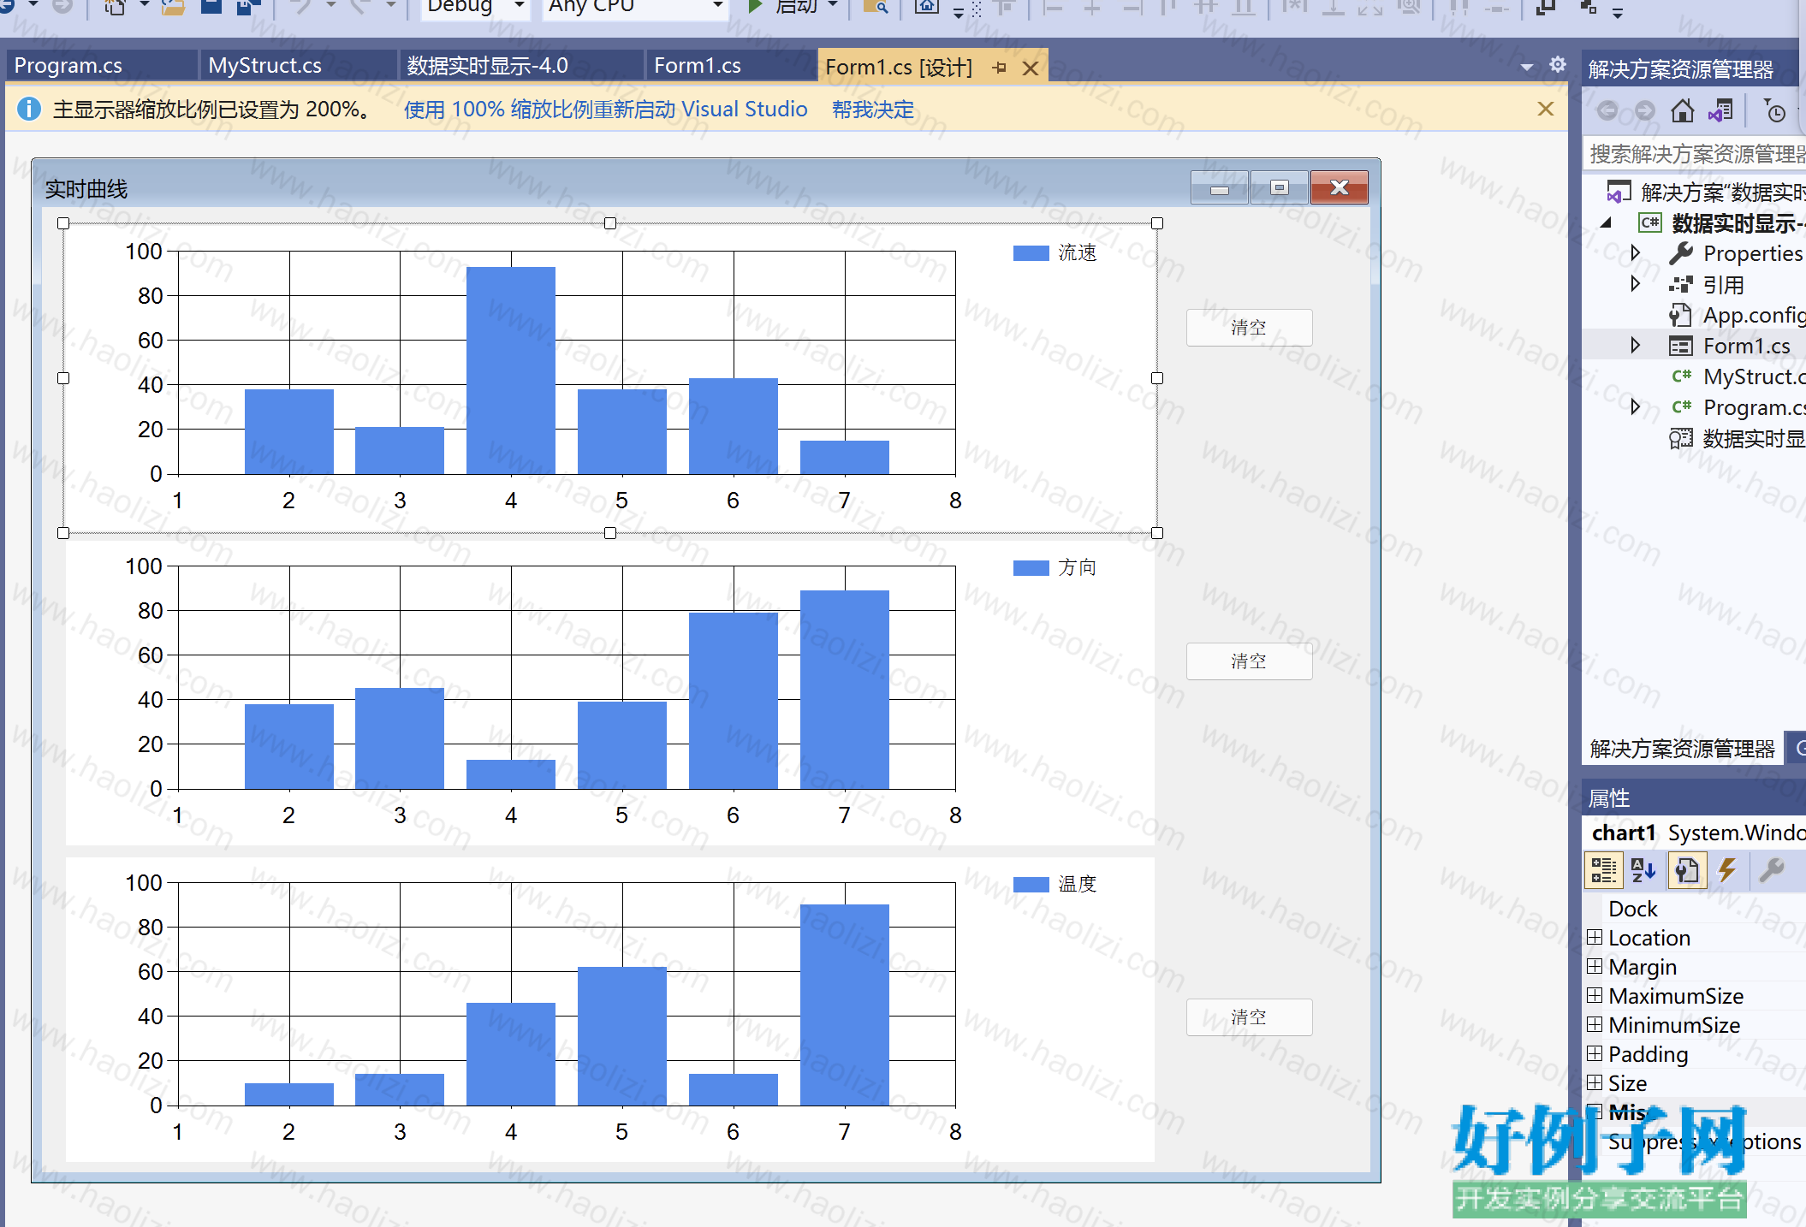This screenshot has width=1806, height=1227.
Task: Toggle categorized view in Properties panel
Action: [x=1604, y=871]
